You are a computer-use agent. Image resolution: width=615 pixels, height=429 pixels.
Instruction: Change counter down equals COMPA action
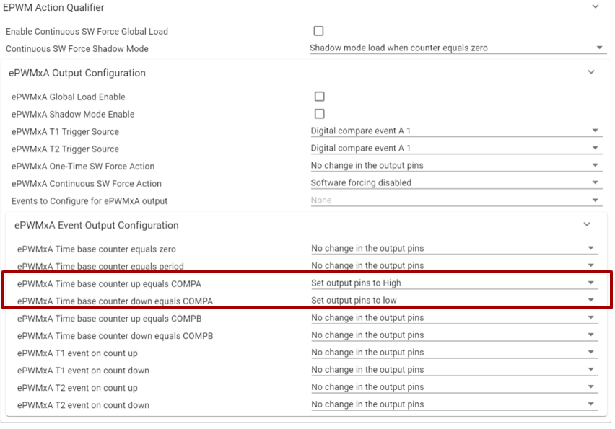[x=454, y=301]
